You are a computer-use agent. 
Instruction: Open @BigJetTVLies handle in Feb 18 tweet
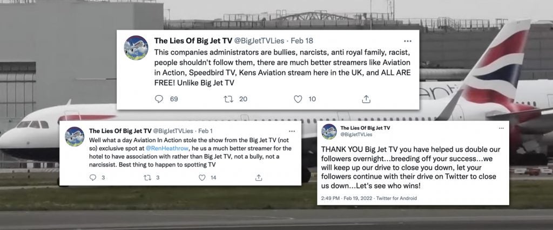coord(259,41)
